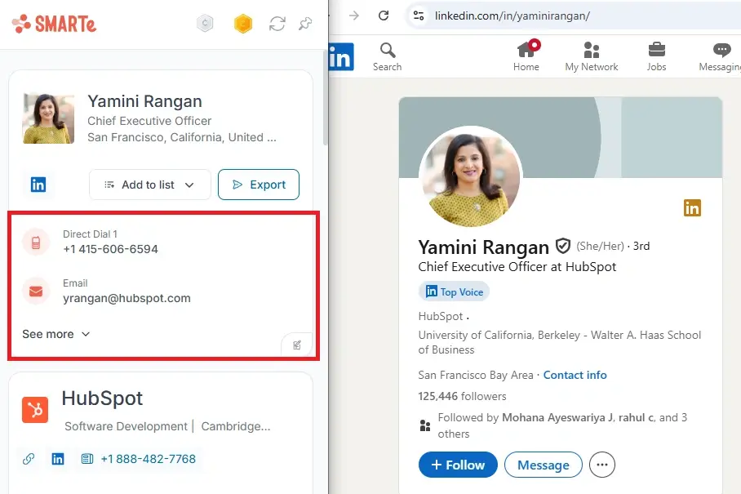Click the SMARTe panel scrollbar
This screenshot has width=741, height=494.
325,97
